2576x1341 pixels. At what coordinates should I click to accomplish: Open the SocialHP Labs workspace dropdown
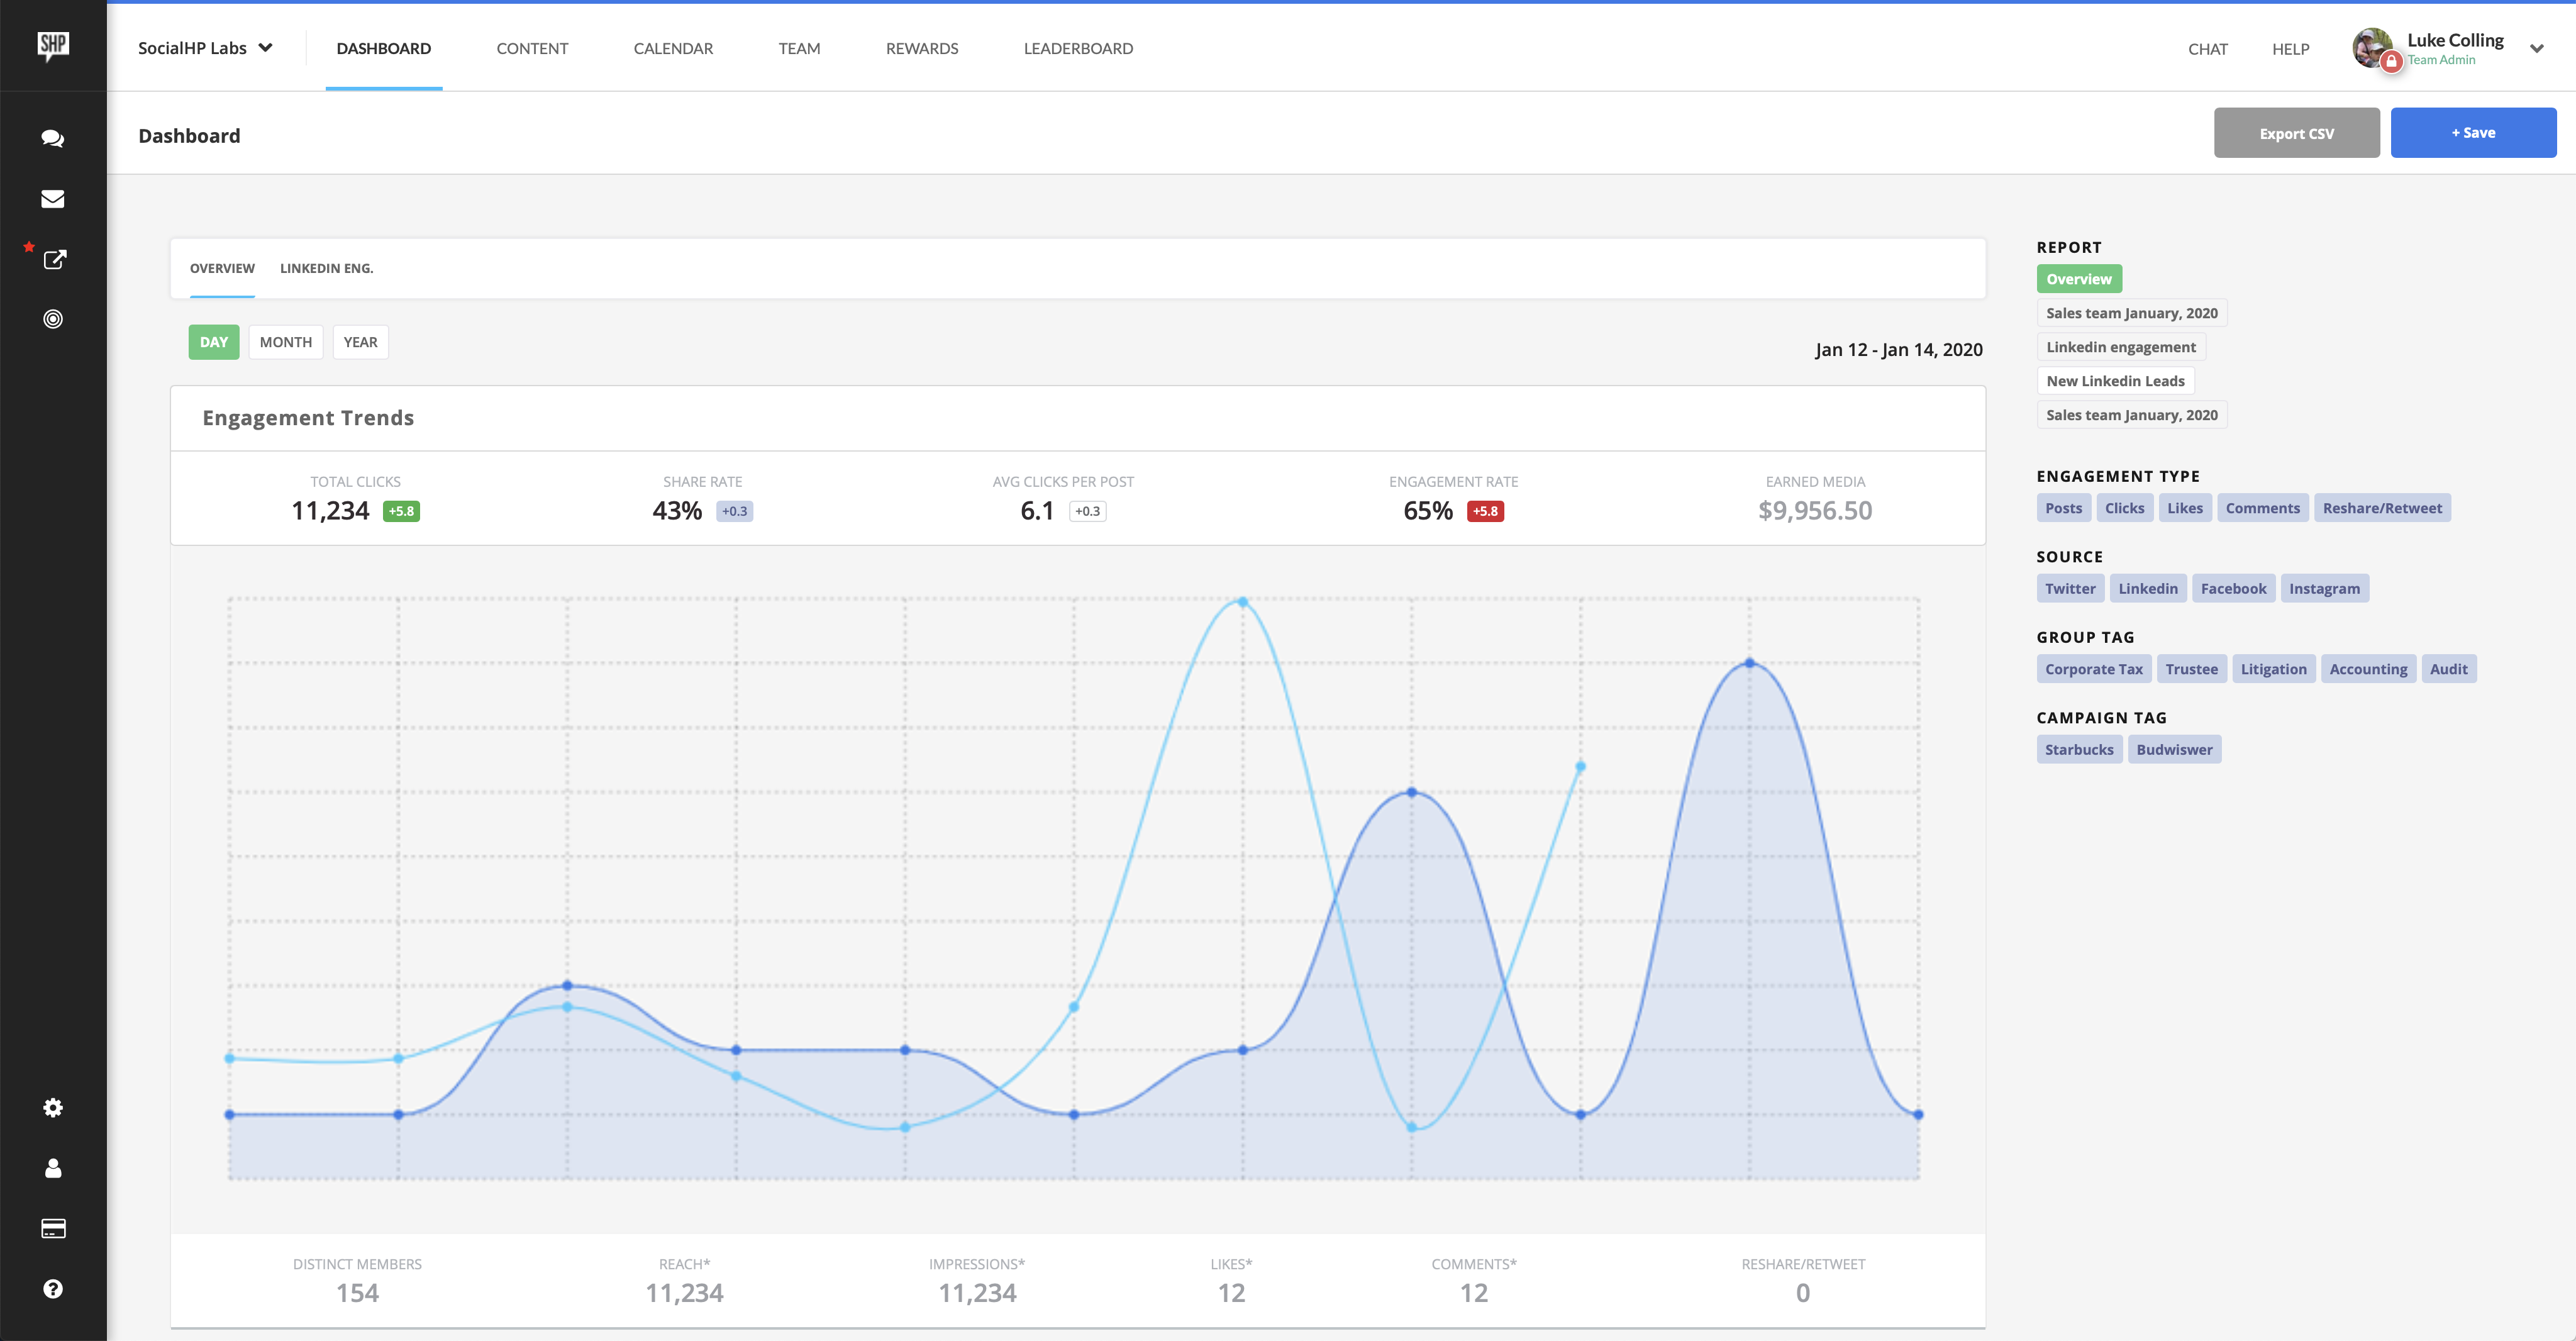(205, 47)
